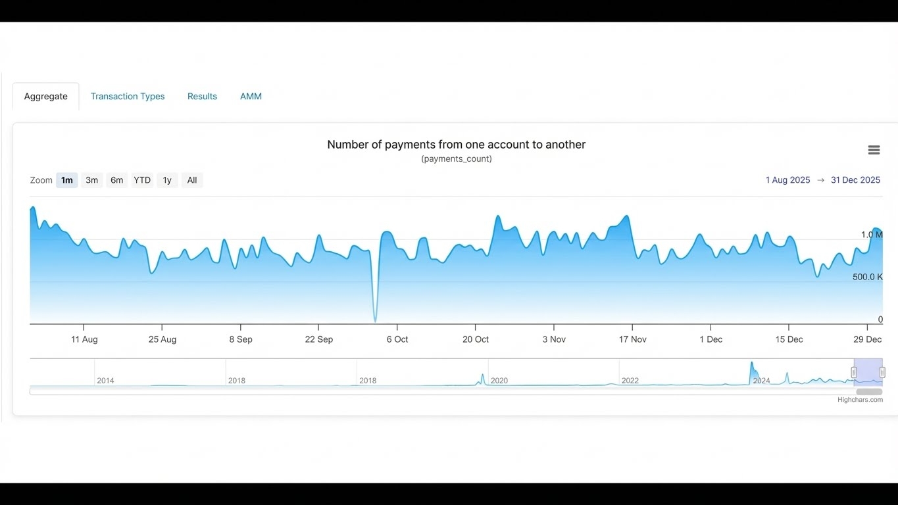This screenshot has height=505, width=898.
Task: Click the 11 Aug x-axis label
Action: click(x=84, y=339)
